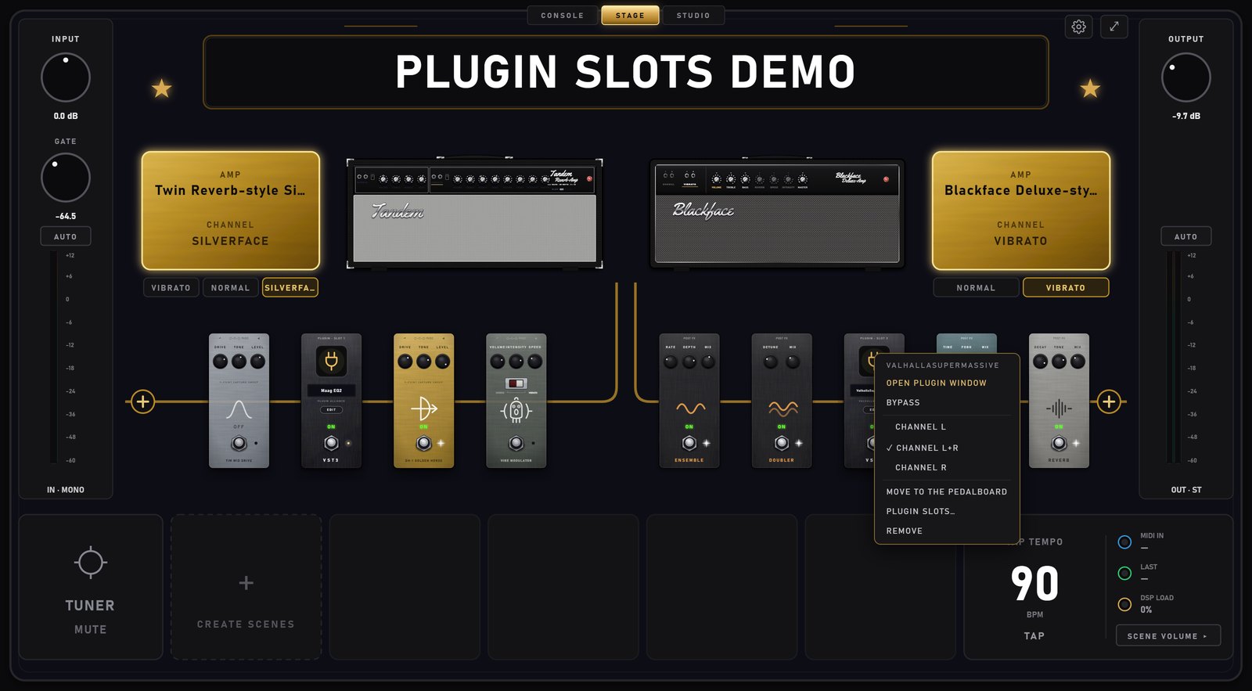Viewport: 1252px width, 691px height.
Task: Click the MIDI IN blue indicator
Action: 1124,542
